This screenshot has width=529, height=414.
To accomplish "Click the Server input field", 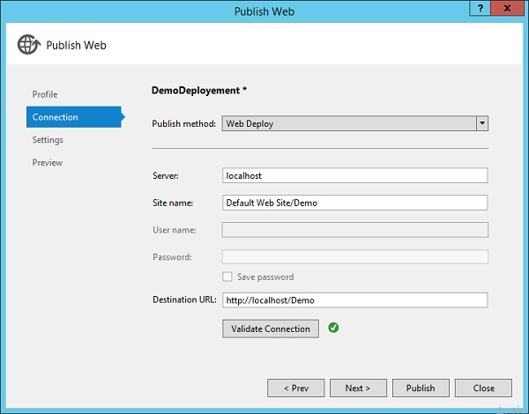I will [x=354, y=175].
